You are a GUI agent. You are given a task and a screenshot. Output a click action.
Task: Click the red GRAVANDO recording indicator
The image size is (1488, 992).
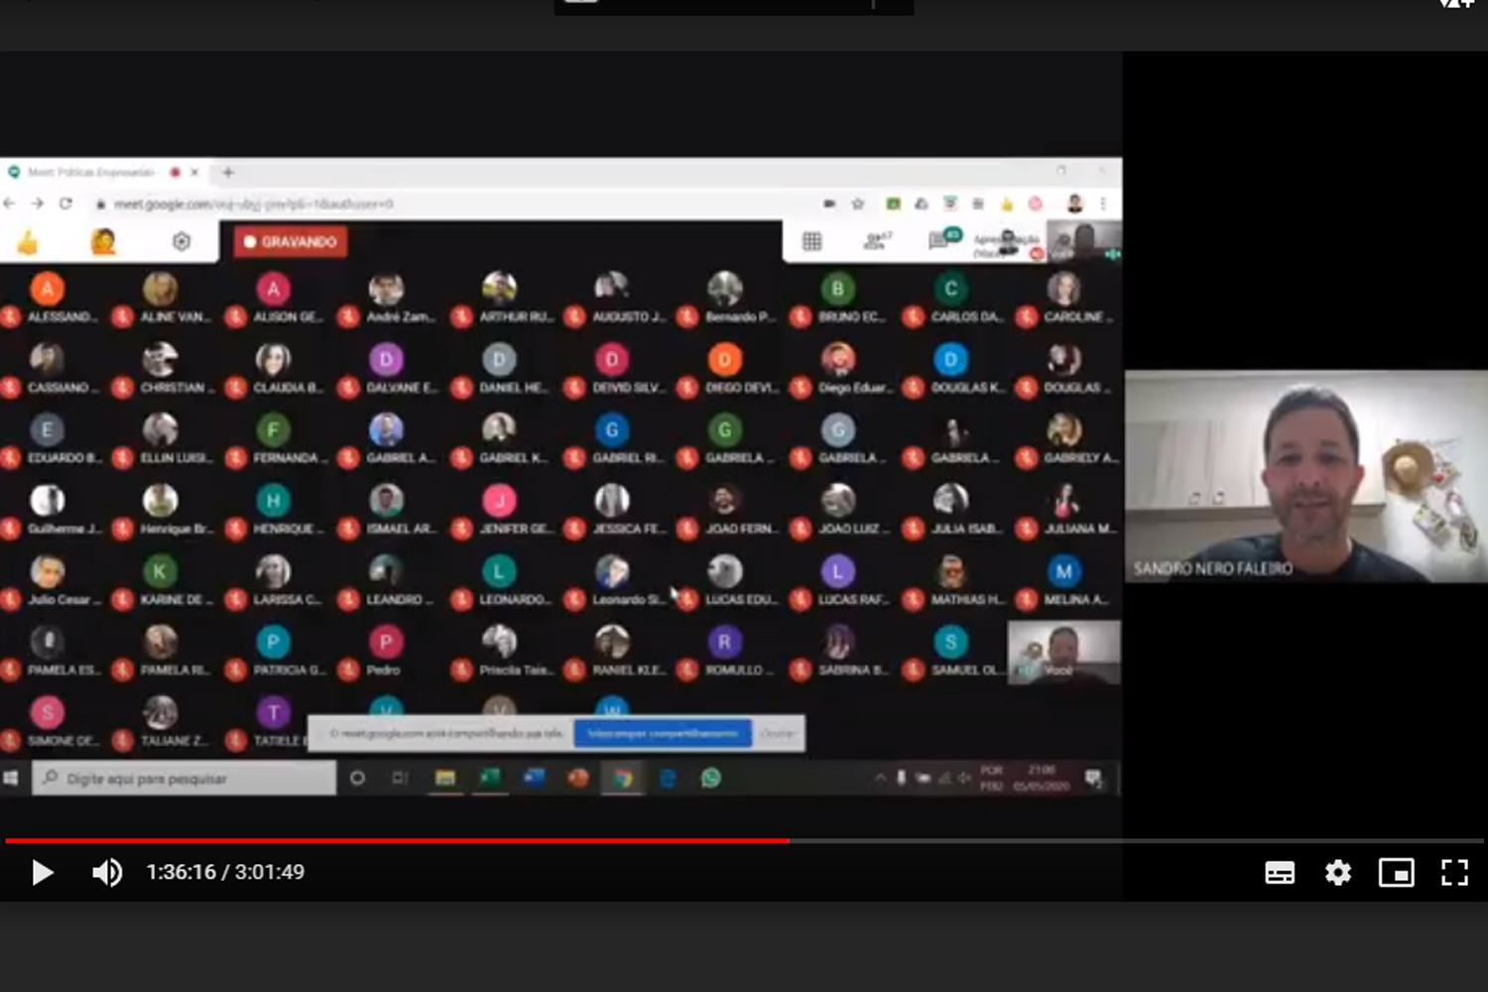coord(291,242)
